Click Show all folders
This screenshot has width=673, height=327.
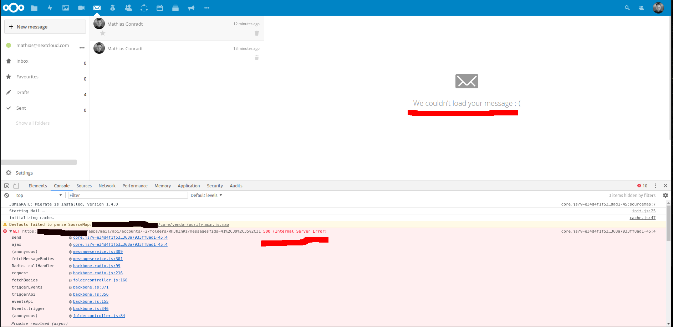click(33, 123)
